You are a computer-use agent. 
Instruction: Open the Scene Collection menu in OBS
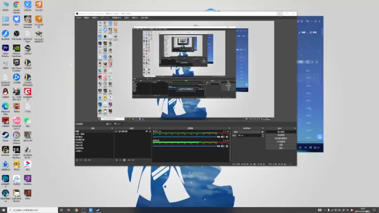116,18
